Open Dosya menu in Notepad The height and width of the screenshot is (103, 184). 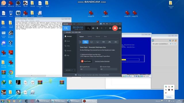(18, 21)
